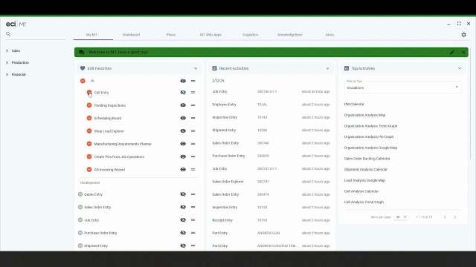Grab the reorder handle for Scheduling Board
476x267 pixels.
point(193,118)
